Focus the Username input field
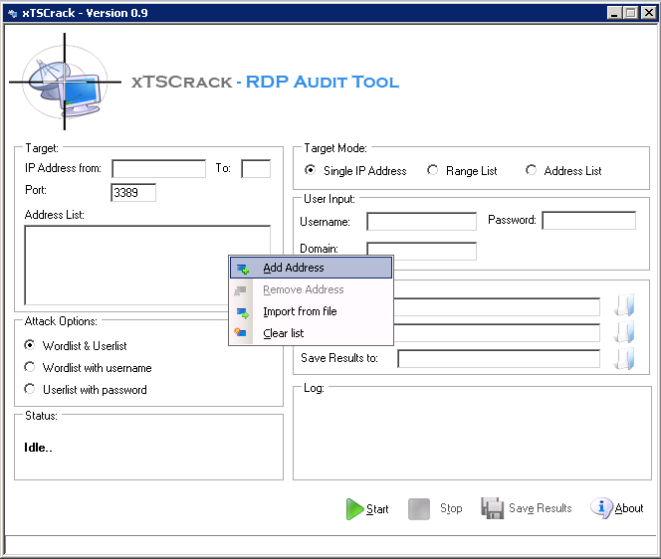This screenshot has height=559, width=661. (x=421, y=221)
